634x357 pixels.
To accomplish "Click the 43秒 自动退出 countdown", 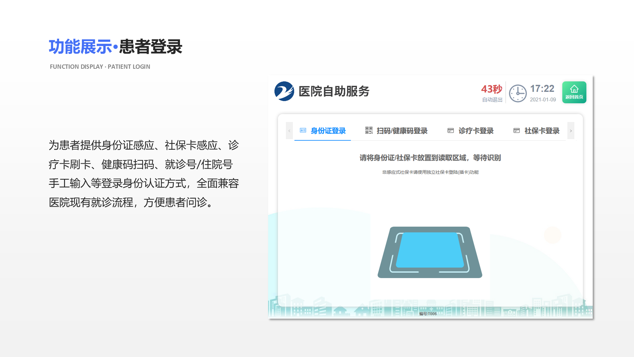I will tap(491, 93).
